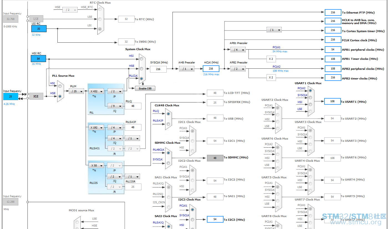
Task: Select HSI in PLL Source Mux
Action: point(60,86)
